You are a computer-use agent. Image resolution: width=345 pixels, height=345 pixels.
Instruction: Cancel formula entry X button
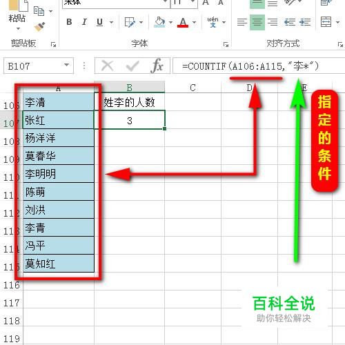tap(107, 66)
